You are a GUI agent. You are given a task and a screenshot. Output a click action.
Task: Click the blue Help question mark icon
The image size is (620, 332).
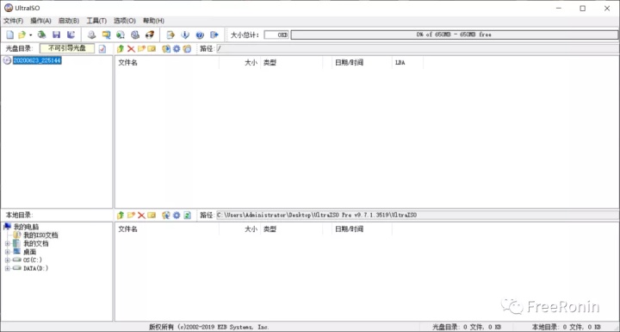tap(200, 34)
